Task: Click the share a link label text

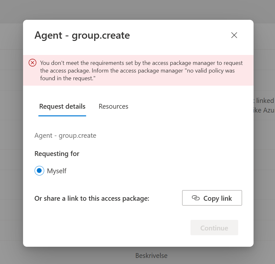Action: click(92, 198)
